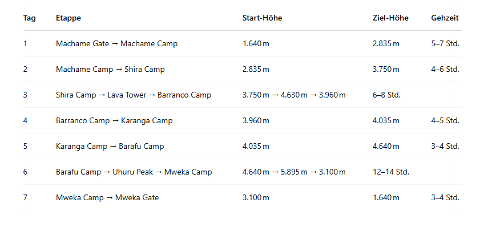Select the 4.640 m → 5.895 m → 3.100 m cell
The height and width of the screenshot is (235, 480).
[294, 172]
